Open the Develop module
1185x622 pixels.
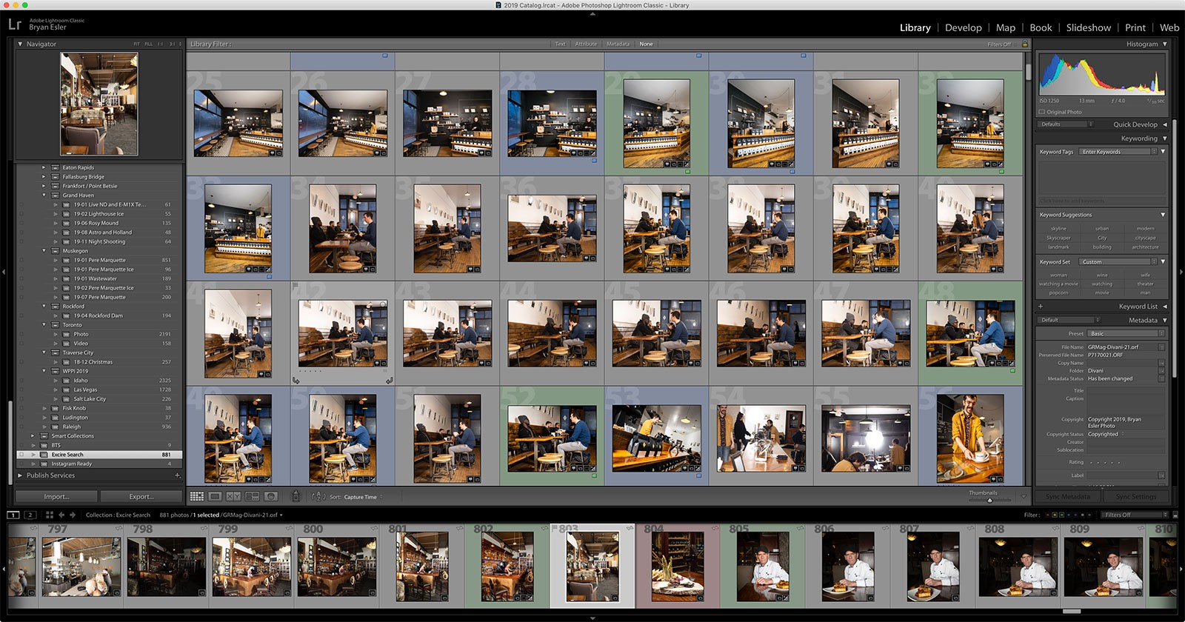click(963, 27)
